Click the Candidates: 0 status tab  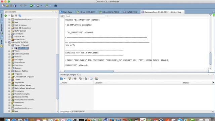[x=78, y=112]
